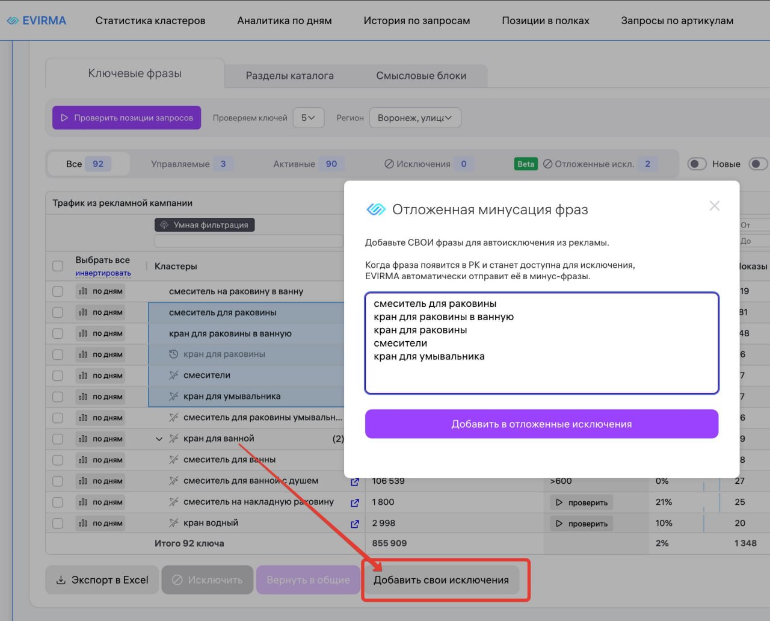Open Аналитика по дням menu
Screen dimensions: 770x621
[x=285, y=20]
